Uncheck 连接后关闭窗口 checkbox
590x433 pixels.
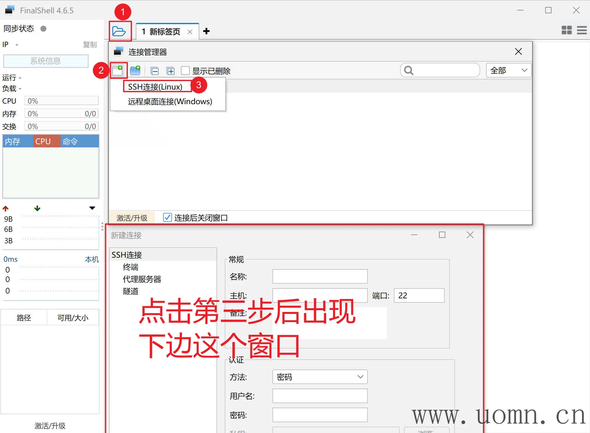coord(167,218)
